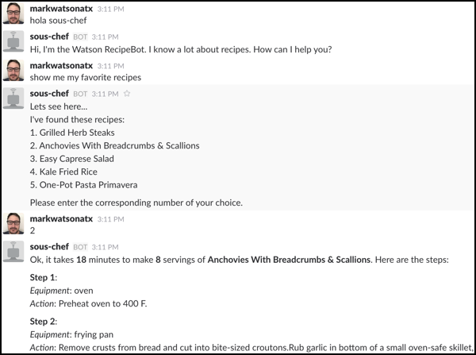Click the "Kale Fried Rice" list entry
Image resolution: width=476 pixels, height=355 pixels.
tap(63, 172)
